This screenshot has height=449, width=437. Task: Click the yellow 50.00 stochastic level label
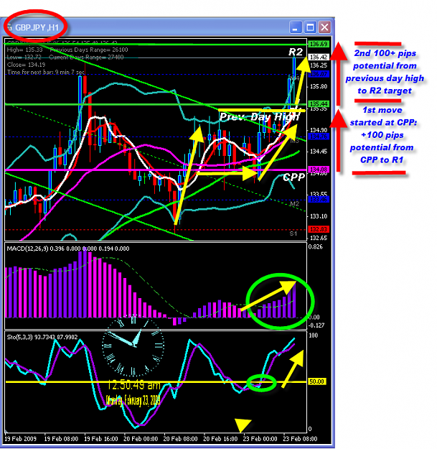click(317, 381)
